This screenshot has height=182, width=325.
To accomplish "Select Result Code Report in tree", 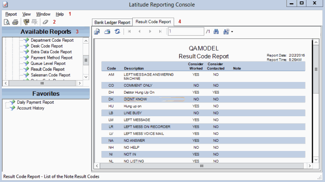I will [48, 69].
